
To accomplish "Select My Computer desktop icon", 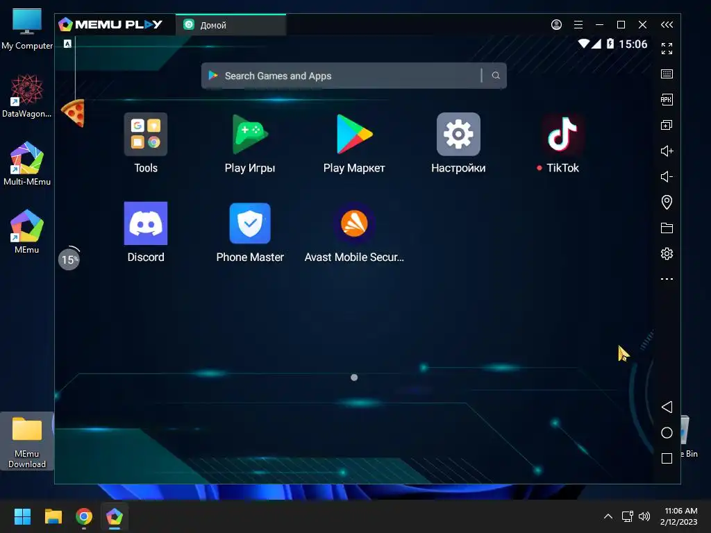I will click(27, 29).
